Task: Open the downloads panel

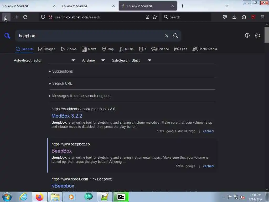Action: [x=234, y=17]
